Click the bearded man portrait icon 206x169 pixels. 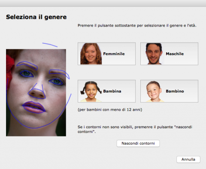tap(154, 54)
